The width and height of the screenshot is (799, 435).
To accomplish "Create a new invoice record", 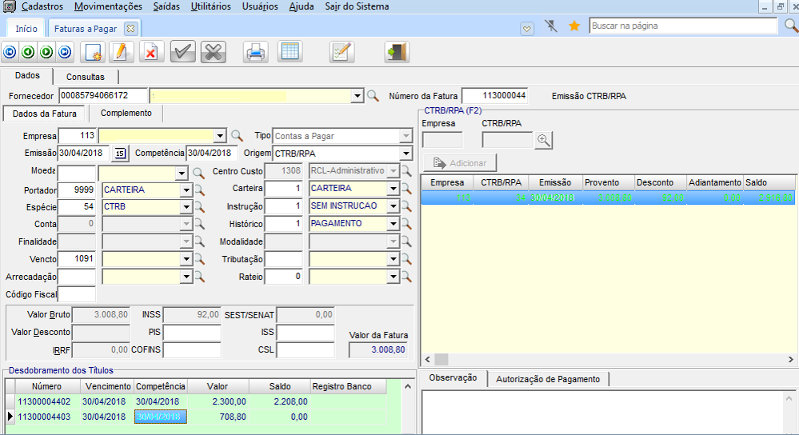I will tap(94, 53).
